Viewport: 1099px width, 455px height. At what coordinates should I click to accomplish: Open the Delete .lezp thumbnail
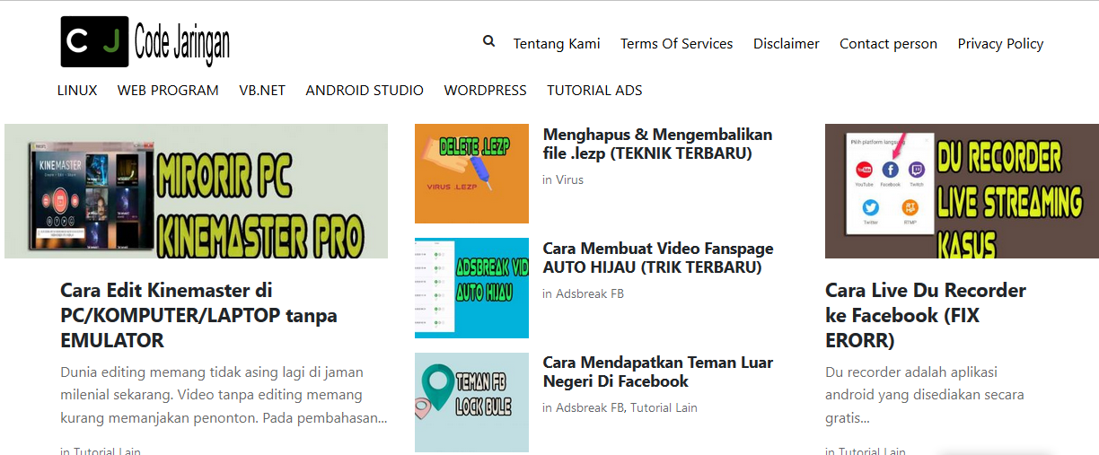[x=471, y=174]
